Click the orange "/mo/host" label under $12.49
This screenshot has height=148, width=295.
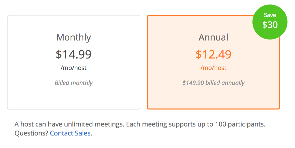point(213,68)
